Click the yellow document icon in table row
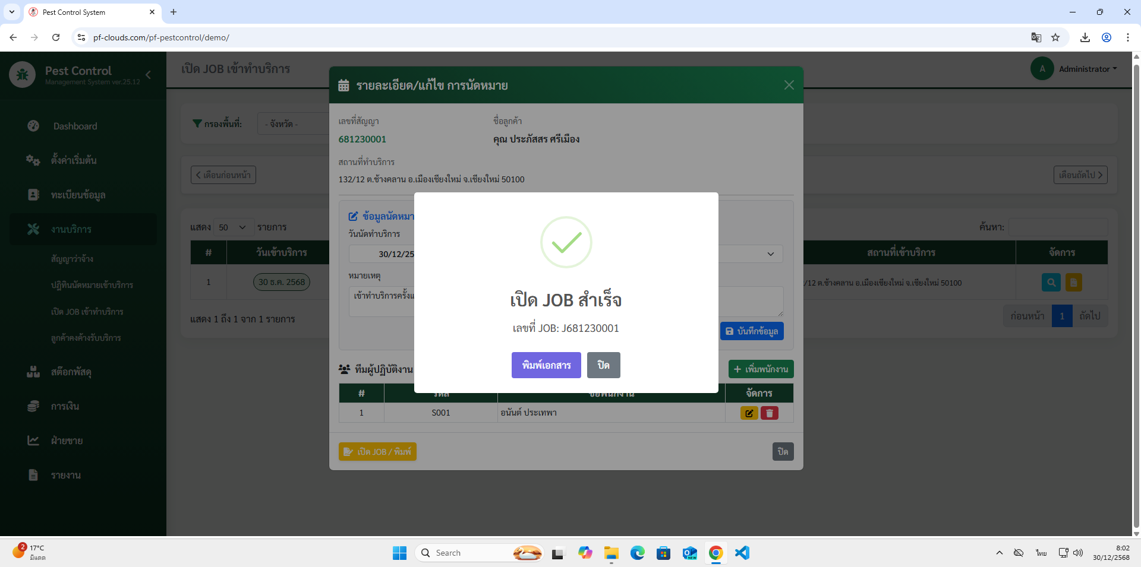 click(1073, 283)
